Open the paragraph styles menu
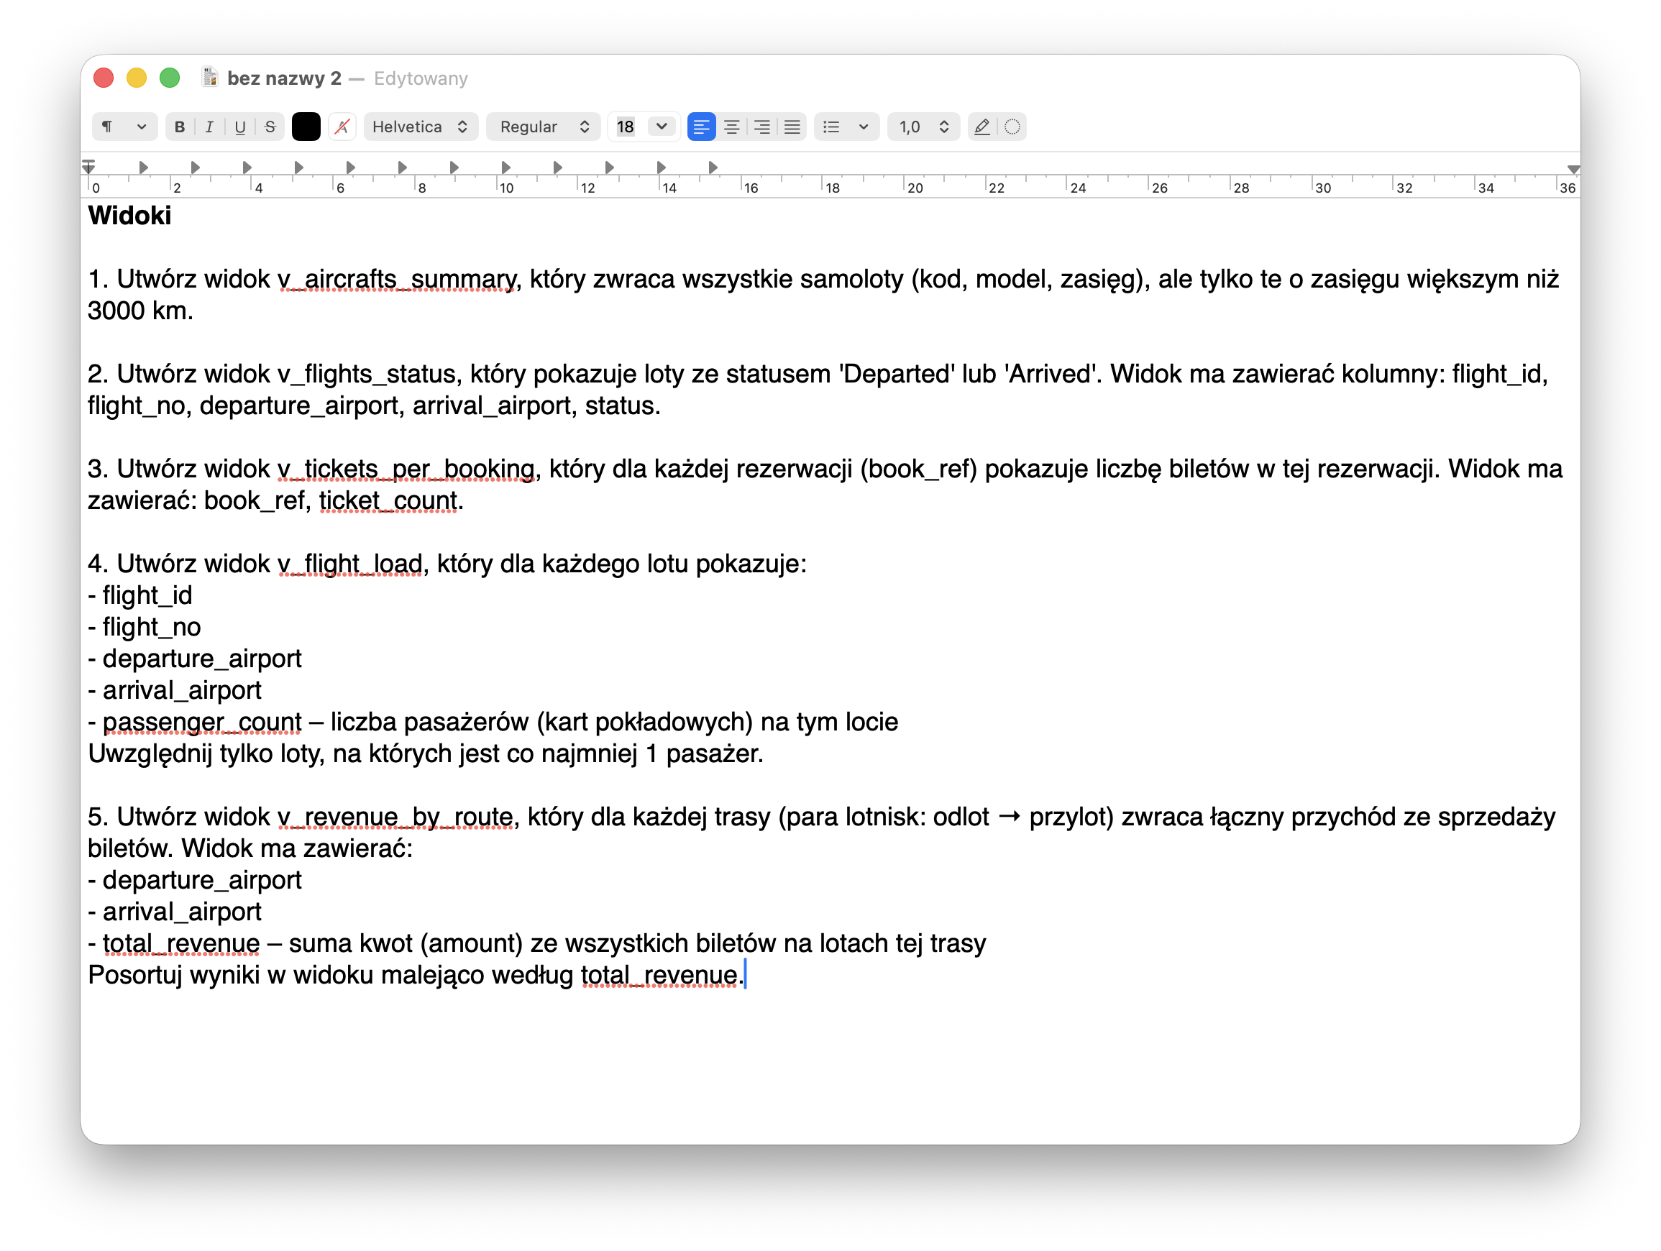 (124, 127)
